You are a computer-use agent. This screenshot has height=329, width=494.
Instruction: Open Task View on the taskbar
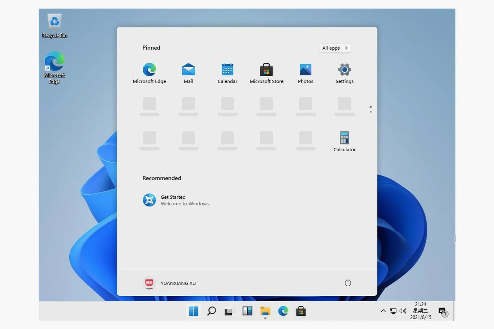click(229, 311)
